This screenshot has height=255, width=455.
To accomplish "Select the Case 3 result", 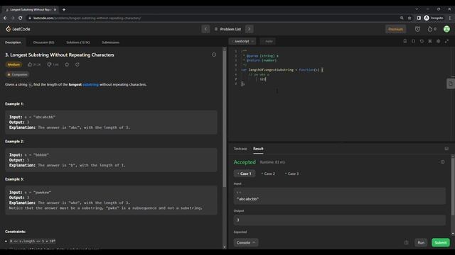I will pos(292,174).
